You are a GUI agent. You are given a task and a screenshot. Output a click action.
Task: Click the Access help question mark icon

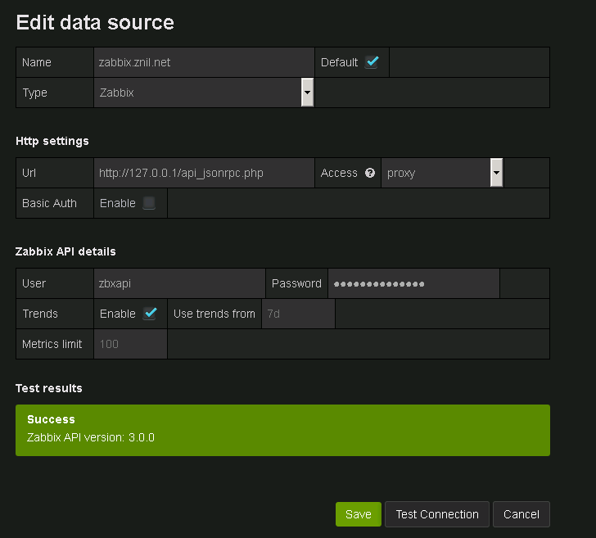(370, 173)
